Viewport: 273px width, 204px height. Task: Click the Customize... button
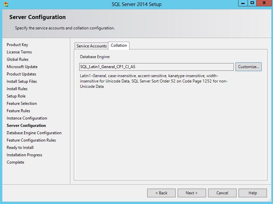point(248,67)
